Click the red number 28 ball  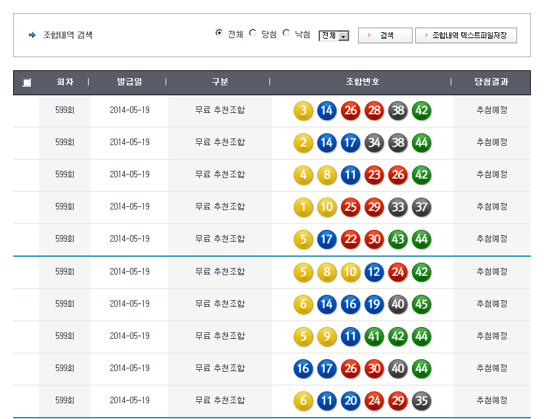click(x=374, y=110)
